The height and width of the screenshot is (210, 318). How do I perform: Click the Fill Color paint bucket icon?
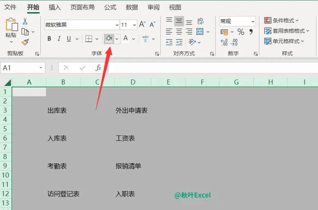click(109, 39)
